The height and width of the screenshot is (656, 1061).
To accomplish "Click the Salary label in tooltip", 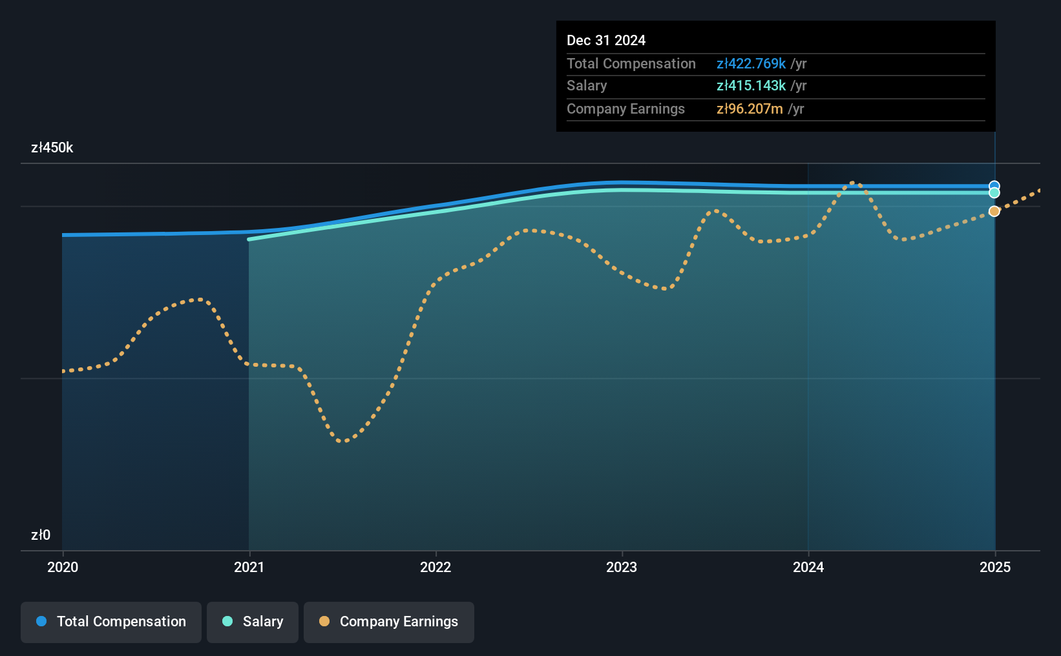I will [x=587, y=85].
